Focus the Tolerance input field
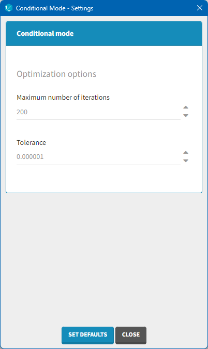Image resolution: width=208 pixels, height=349 pixels. [98, 157]
